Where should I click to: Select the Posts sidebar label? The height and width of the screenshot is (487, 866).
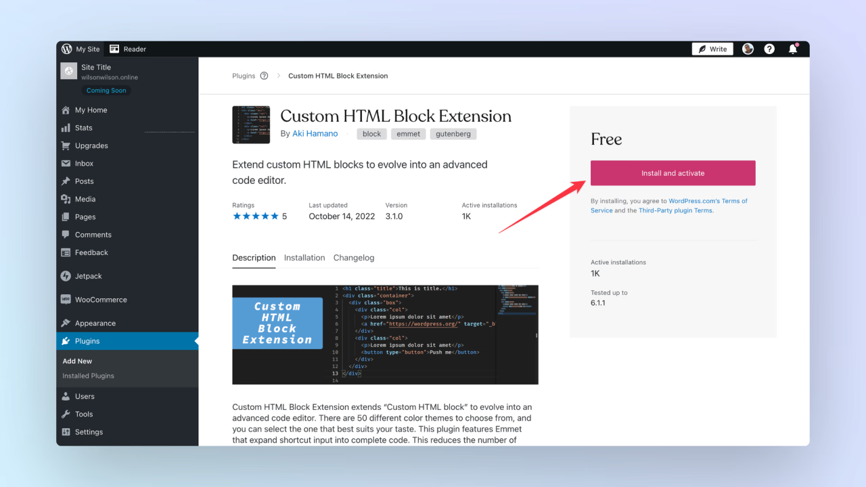(x=85, y=181)
